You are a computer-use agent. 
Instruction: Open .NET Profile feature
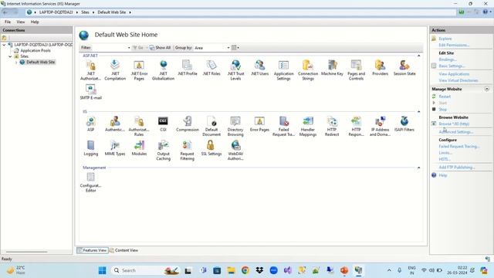point(187,68)
